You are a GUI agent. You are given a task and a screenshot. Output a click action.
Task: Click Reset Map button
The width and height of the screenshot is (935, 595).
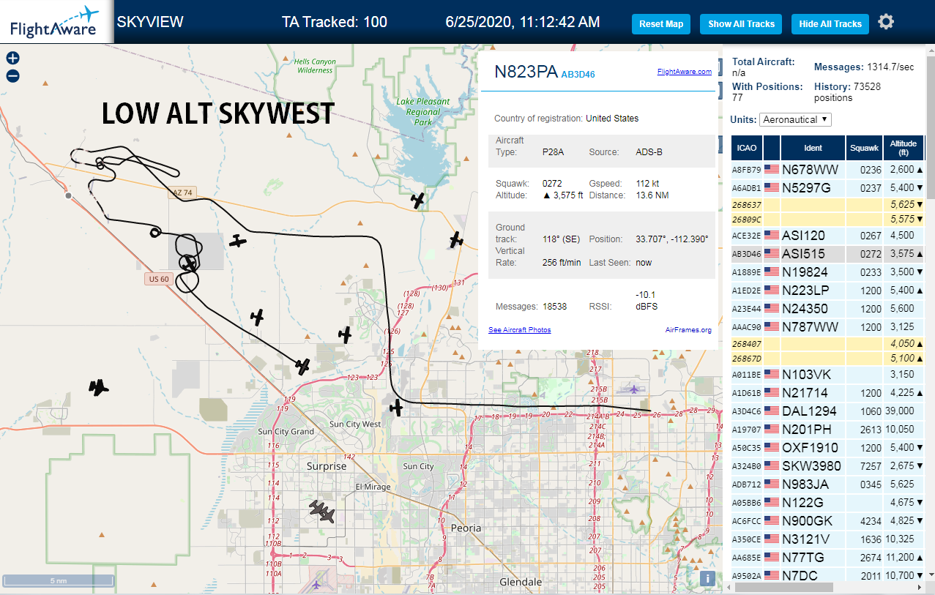tap(661, 24)
